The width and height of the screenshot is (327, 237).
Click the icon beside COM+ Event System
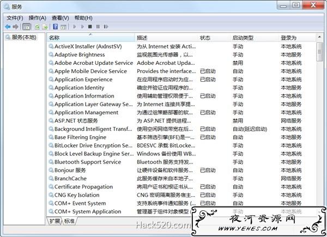pyautogui.click(x=51, y=203)
